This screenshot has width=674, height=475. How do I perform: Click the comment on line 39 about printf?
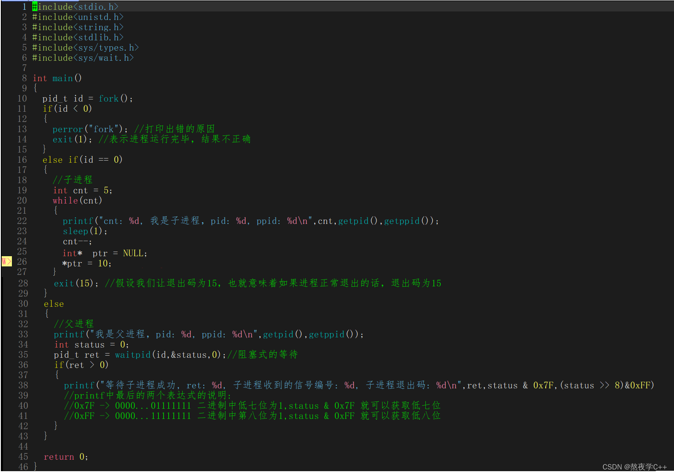148,396
